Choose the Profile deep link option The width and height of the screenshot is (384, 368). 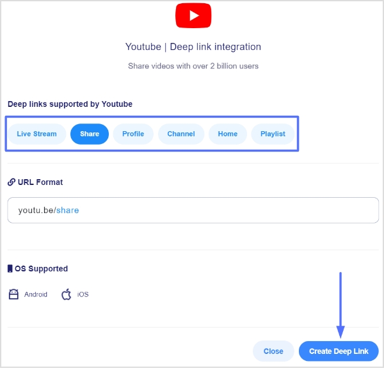(133, 134)
